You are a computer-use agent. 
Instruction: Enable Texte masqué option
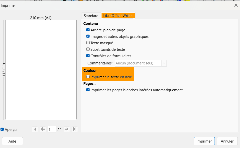coord(88,43)
